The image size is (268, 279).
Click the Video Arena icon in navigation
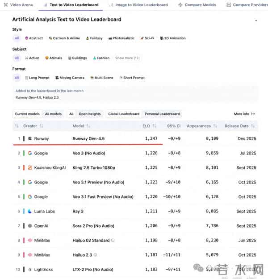6,5
